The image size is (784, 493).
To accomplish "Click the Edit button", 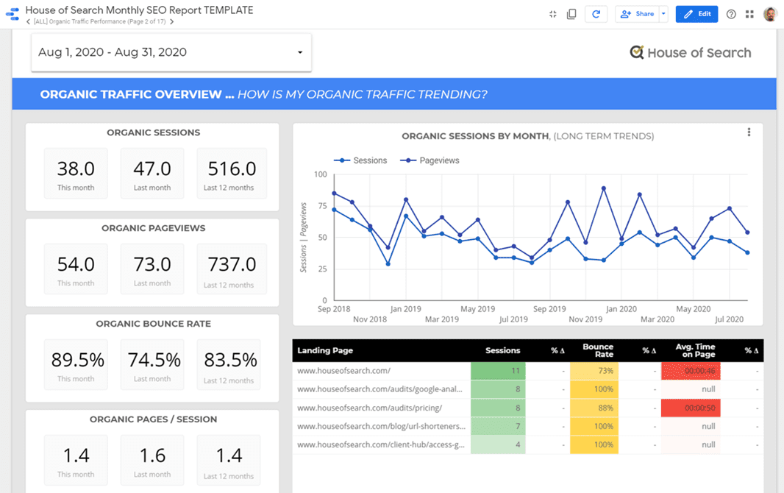I will [x=696, y=14].
